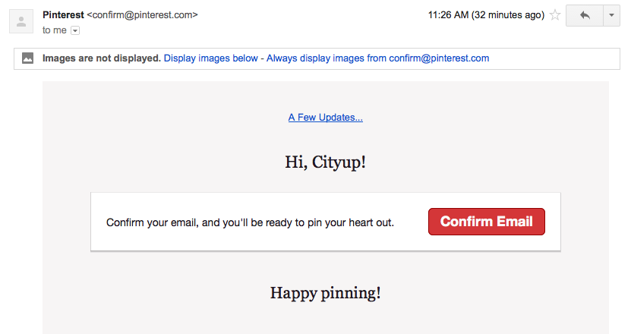The image size is (631, 334).
Task: Click "Display images below" link
Action: 210,58
